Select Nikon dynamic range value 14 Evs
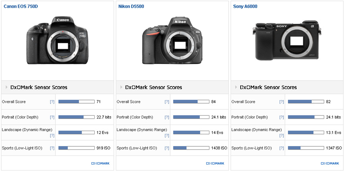Screen dimensions: 345x172 coord(217,133)
